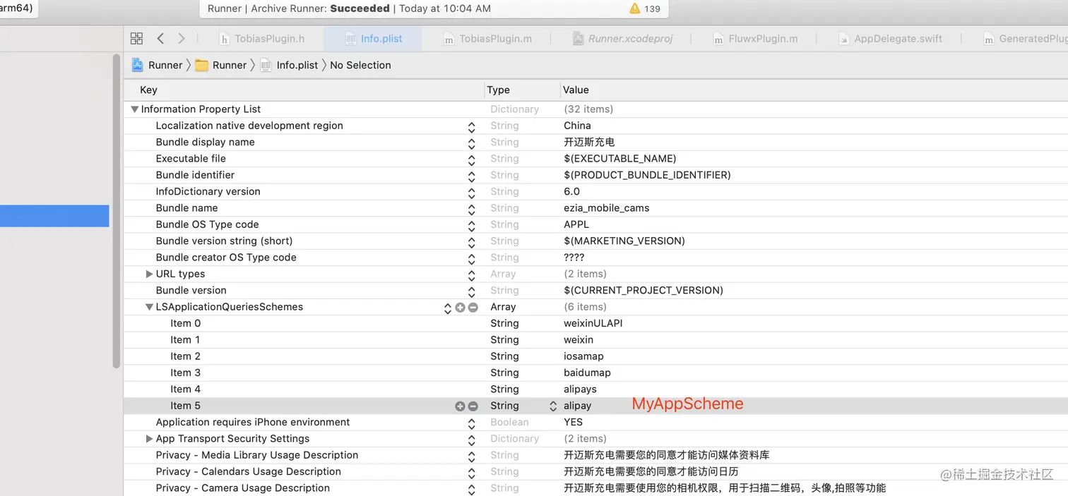Switch to FluwxPlugin.m tab

pos(755,39)
